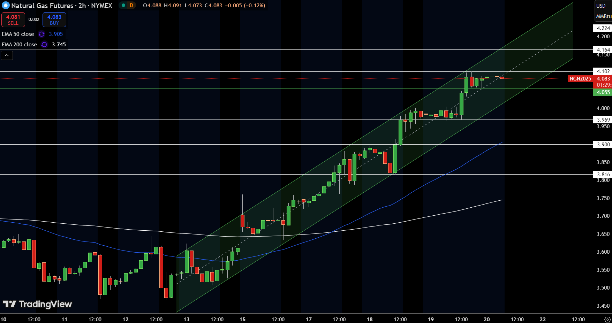Click date 15 on the time axis

click(x=242, y=319)
